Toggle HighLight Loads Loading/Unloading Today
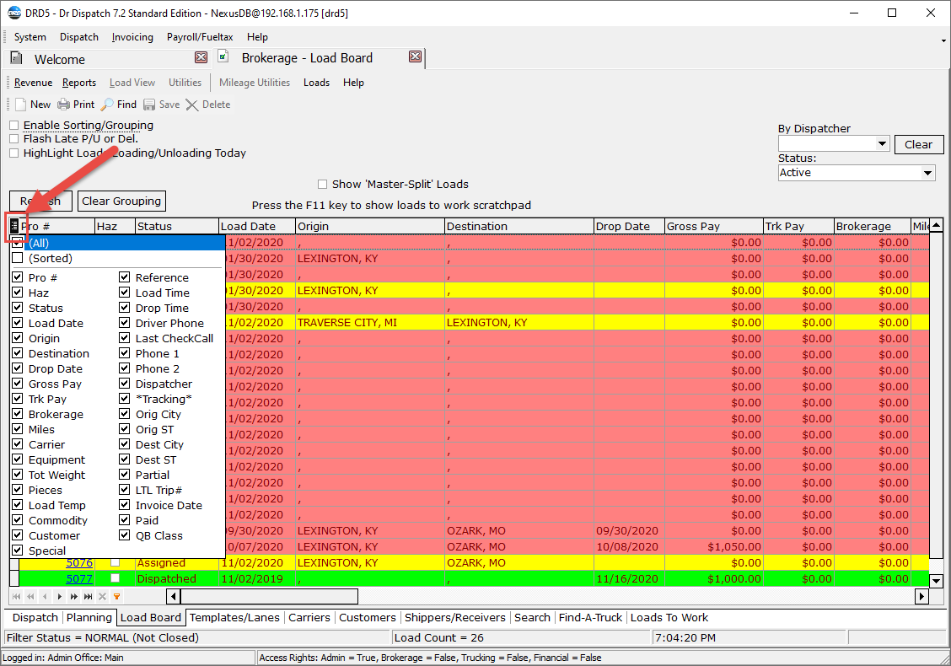 14,153
